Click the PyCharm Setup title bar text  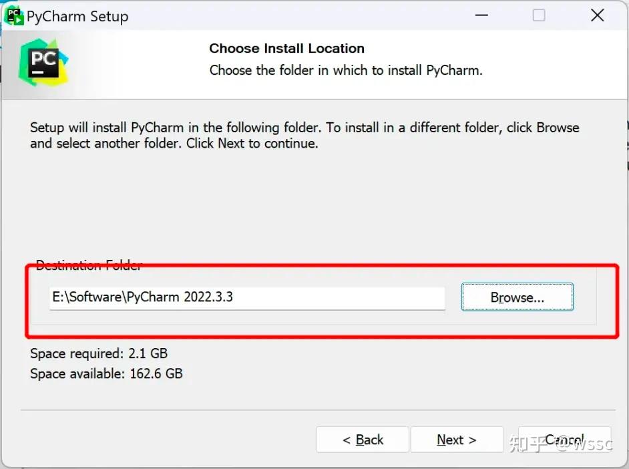pyautogui.click(x=77, y=16)
